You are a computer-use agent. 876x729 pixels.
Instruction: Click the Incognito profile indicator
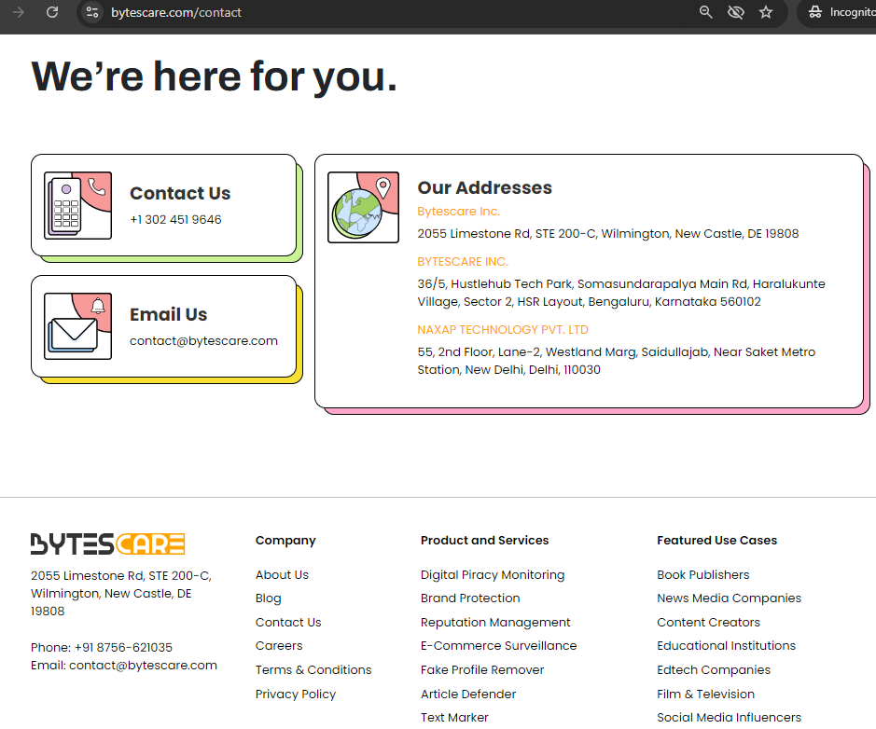839,12
